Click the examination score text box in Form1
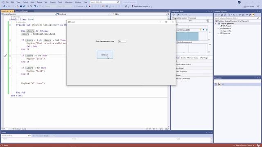262x147 pixels. tap(122, 41)
